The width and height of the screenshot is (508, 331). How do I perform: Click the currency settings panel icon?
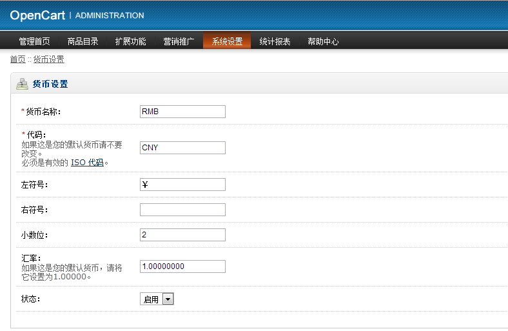22,84
